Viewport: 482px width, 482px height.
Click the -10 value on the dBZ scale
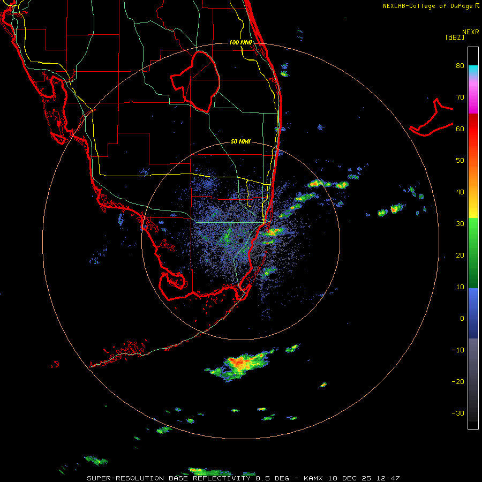coord(458,350)
